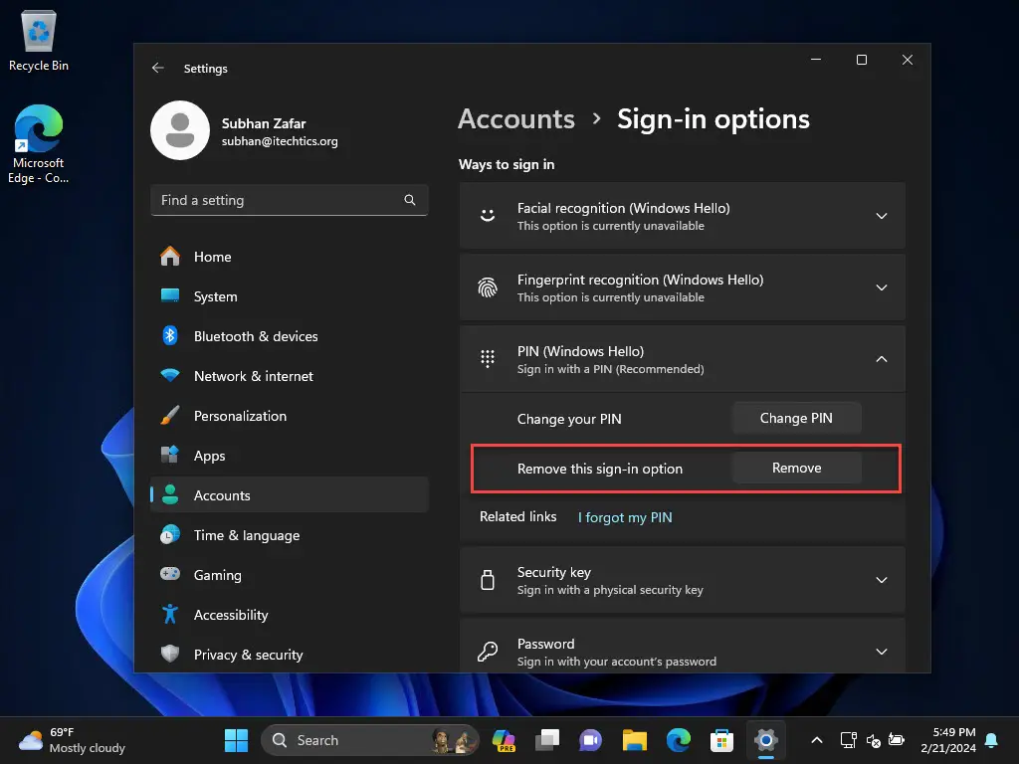Screen dimensions: 1019x764
Task: Expand the Security key chevron
Action: click(882, 580)
